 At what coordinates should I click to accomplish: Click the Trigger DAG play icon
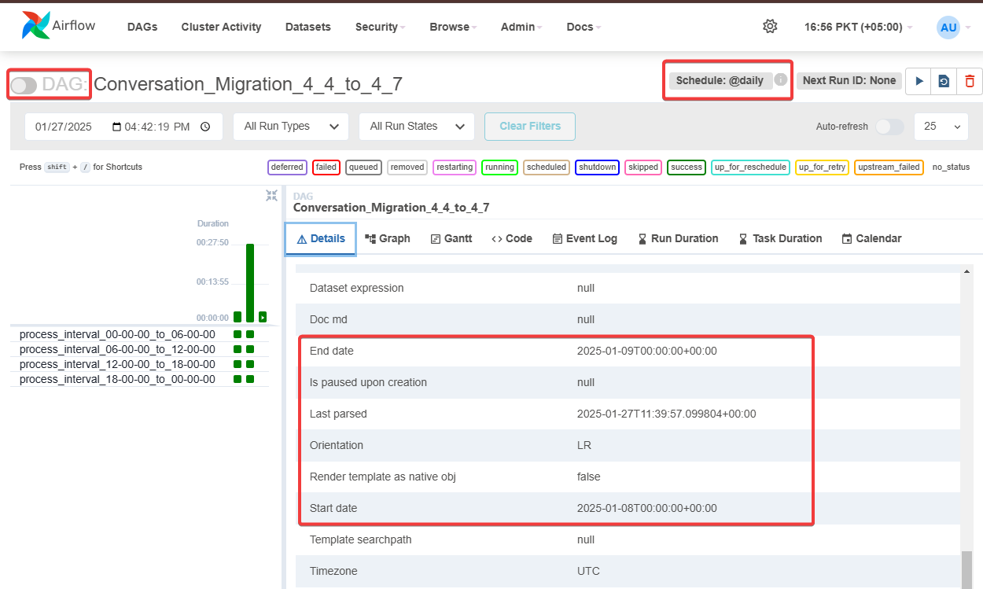point(919,81)
